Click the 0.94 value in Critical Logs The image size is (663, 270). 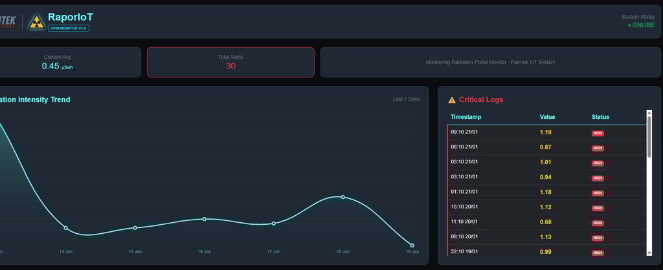(x=545, y=177)
